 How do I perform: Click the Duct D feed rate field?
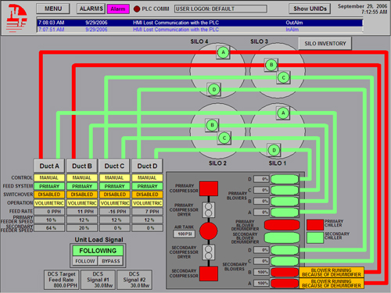pyautogui.click(x=147, y=212)
